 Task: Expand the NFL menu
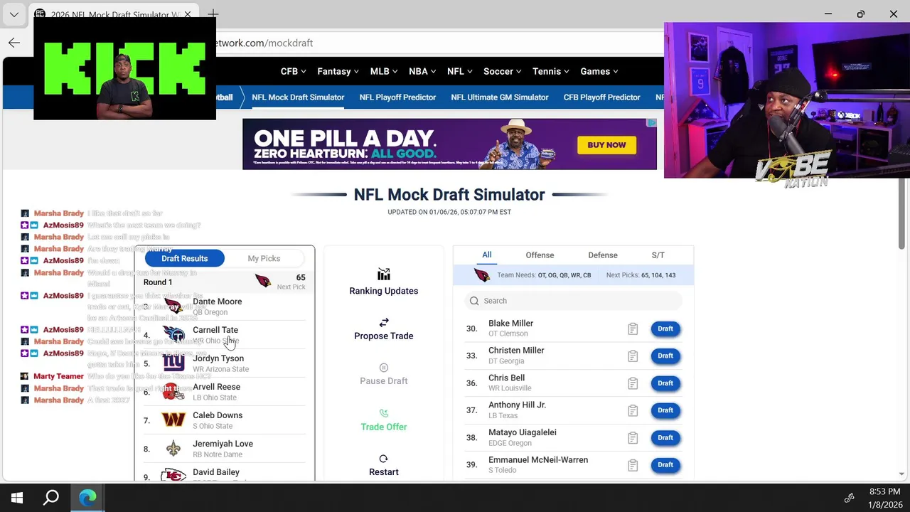pos(460,71)
